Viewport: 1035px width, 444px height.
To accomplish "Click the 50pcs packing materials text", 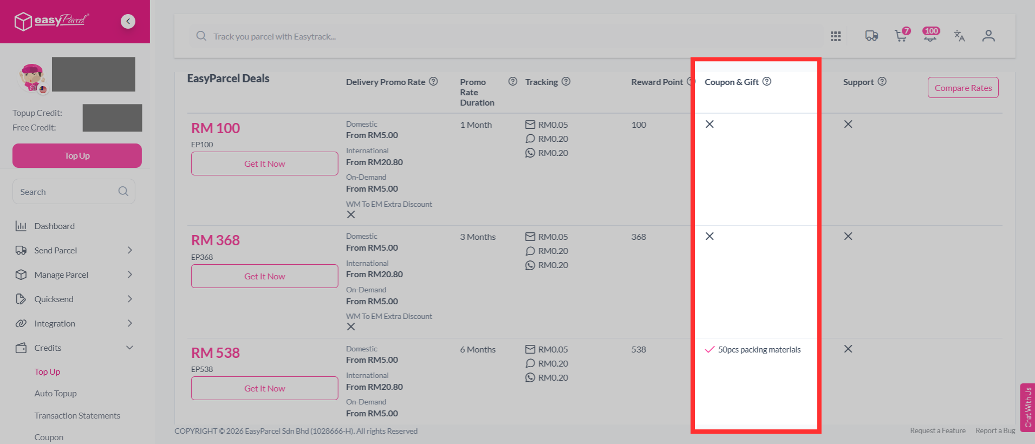I will [759, 350].
